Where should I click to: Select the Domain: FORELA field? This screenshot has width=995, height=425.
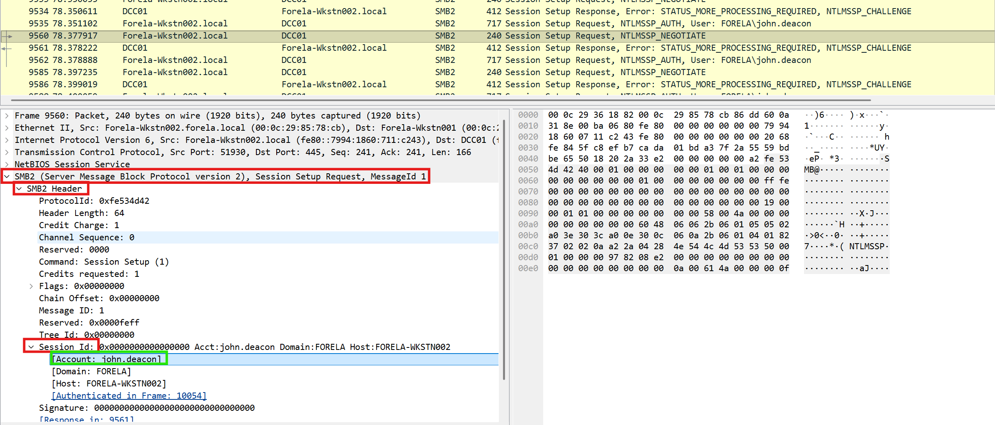tap(91, 371)
